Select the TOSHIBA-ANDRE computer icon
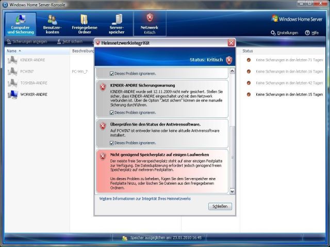The height and width of the screenshot is (247, 330). 12,83
